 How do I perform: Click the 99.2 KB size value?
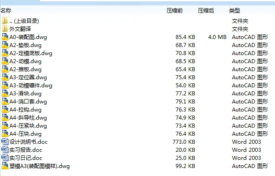[x=185, y=166]
